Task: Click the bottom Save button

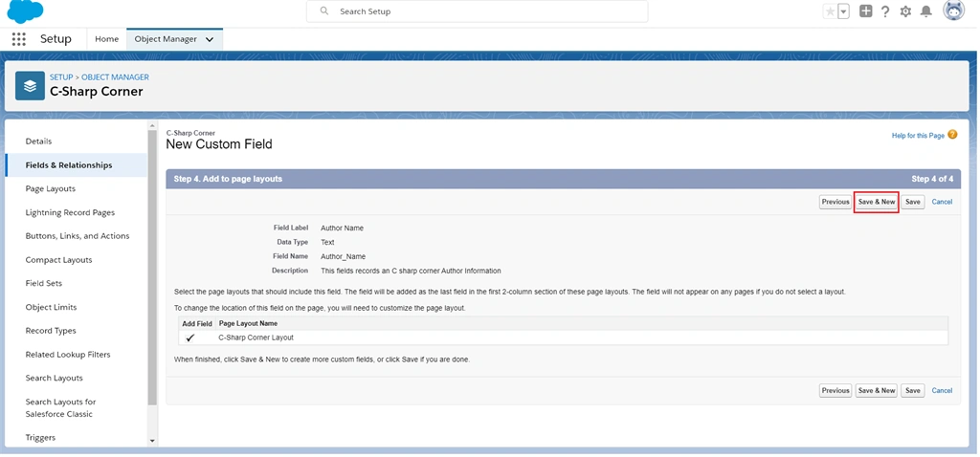Action: [x=912, y=390]
